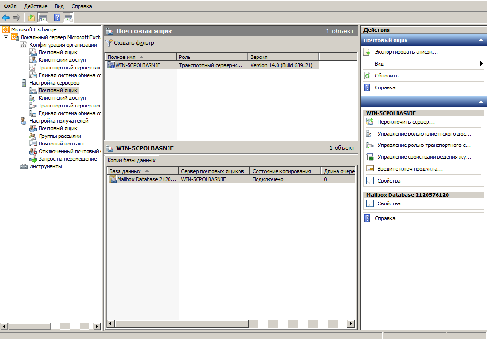This screenshot has height=339, width=487.
Task: Collapse Конфигурация организации tree node
Action: pyautogui.click(x=15, y=45)
